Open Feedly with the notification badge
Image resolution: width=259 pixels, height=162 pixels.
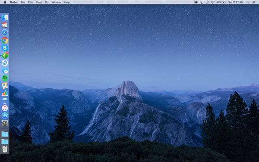5,55
